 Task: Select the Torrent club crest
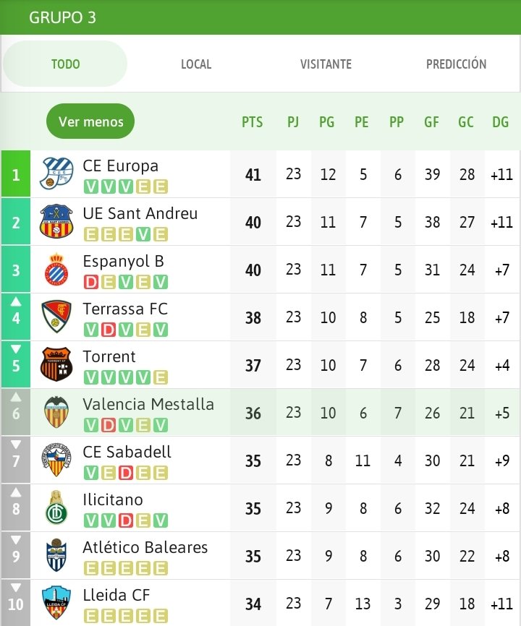[56, 364]
